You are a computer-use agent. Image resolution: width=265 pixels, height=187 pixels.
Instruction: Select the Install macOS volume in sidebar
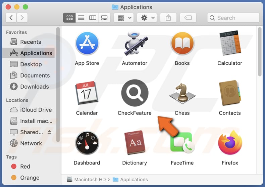pos(29,121)
